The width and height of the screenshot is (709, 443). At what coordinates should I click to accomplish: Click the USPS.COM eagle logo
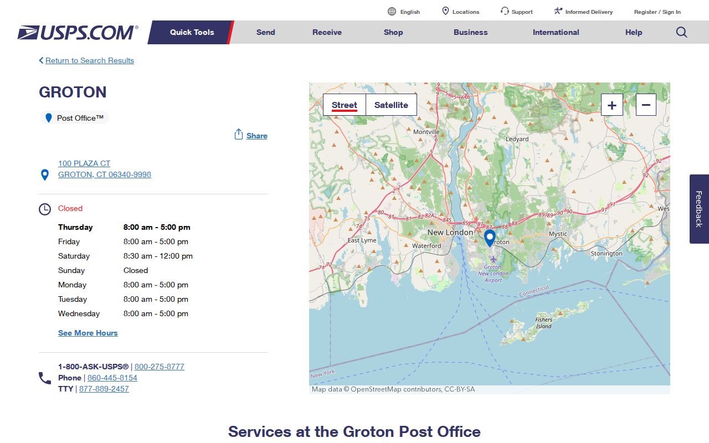pos(78,33)
